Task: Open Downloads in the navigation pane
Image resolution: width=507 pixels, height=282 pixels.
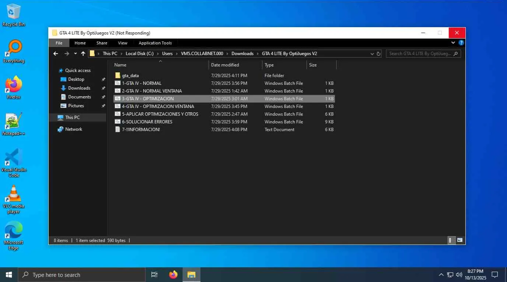Action: 79,88
